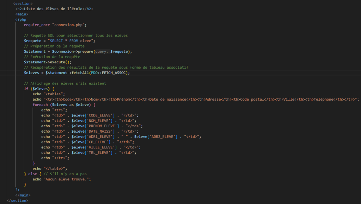Click the opening <section> tag
This screenshot has height=204, width=361.
pos(23,3)
